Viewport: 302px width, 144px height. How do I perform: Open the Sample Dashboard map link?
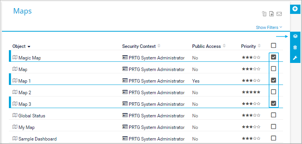pos(38,139)
